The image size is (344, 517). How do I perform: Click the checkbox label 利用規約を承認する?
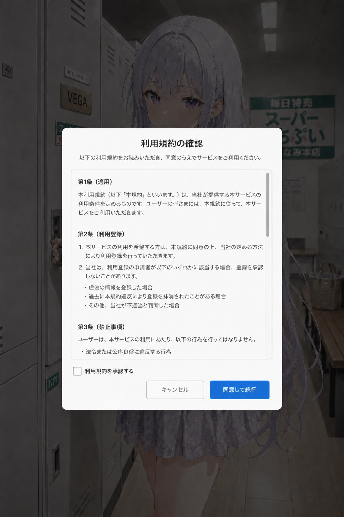109,371
